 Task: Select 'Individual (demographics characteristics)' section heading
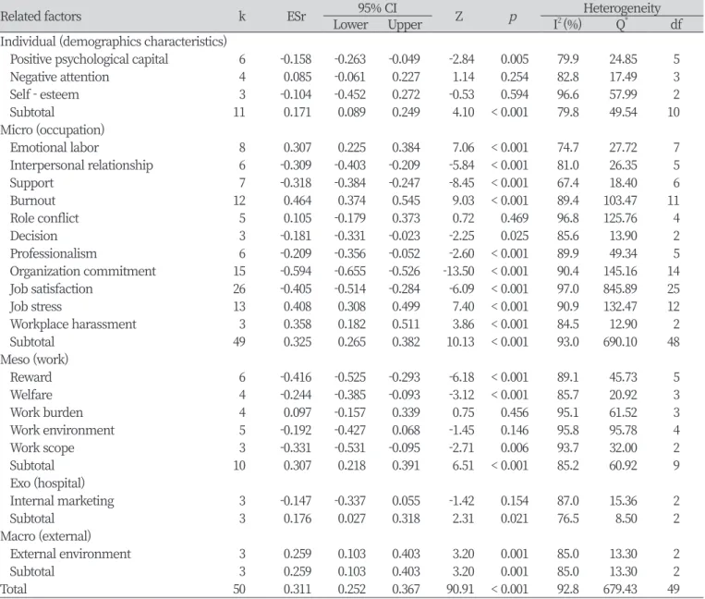tap(114, 42)
